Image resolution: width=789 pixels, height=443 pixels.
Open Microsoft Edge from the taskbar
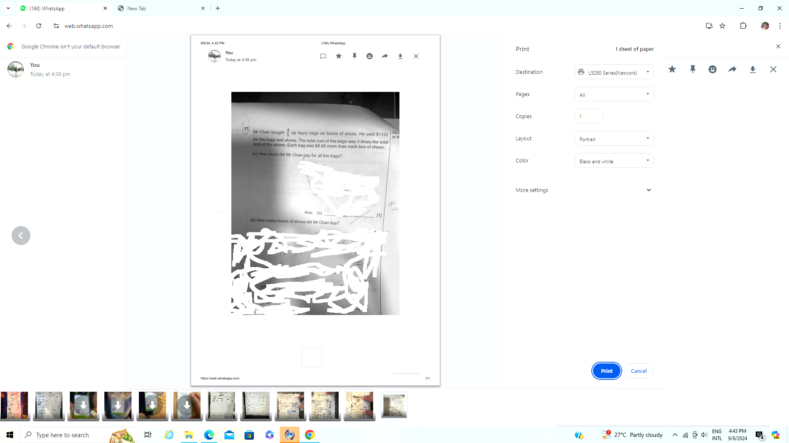pos(209,435)
